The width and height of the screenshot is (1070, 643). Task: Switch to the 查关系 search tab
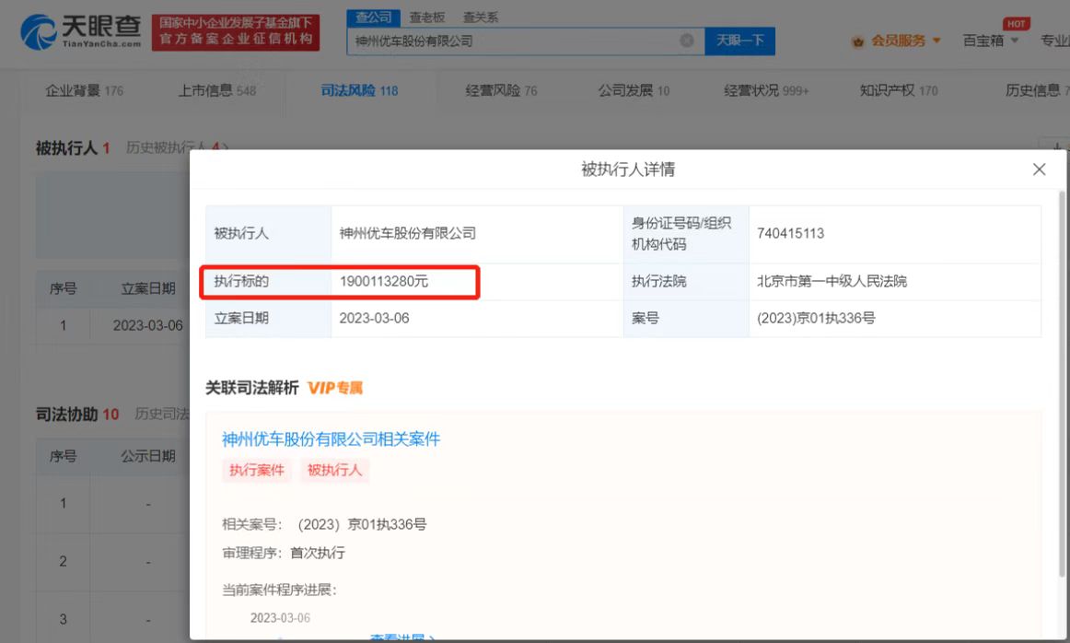[481, 18]
